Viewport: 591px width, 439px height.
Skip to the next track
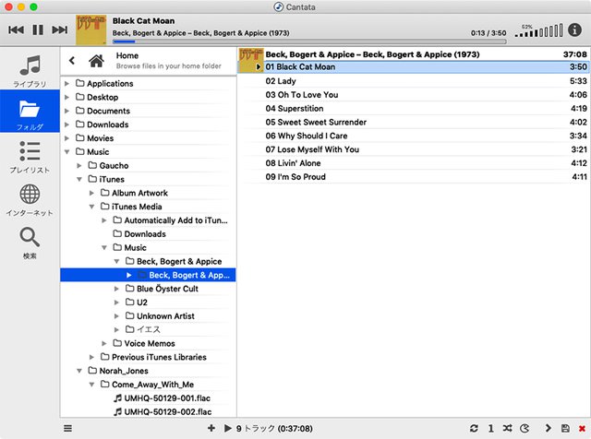pos(59,30)
